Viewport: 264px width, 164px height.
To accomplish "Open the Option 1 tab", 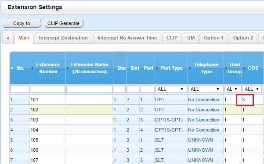I will [x=213, y=38].
